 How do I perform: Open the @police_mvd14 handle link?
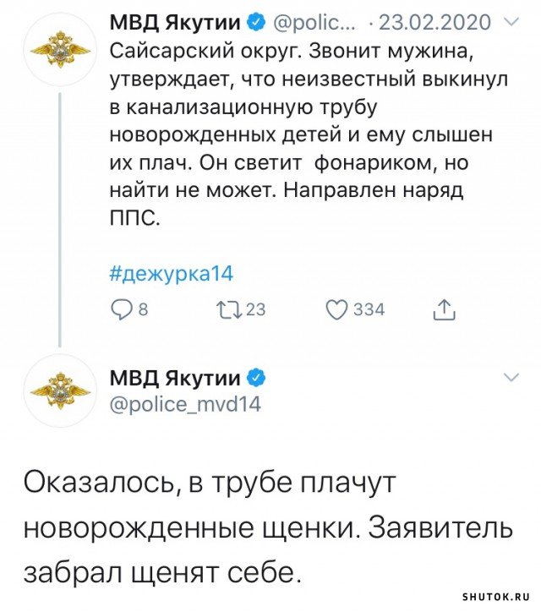point(185,404)
